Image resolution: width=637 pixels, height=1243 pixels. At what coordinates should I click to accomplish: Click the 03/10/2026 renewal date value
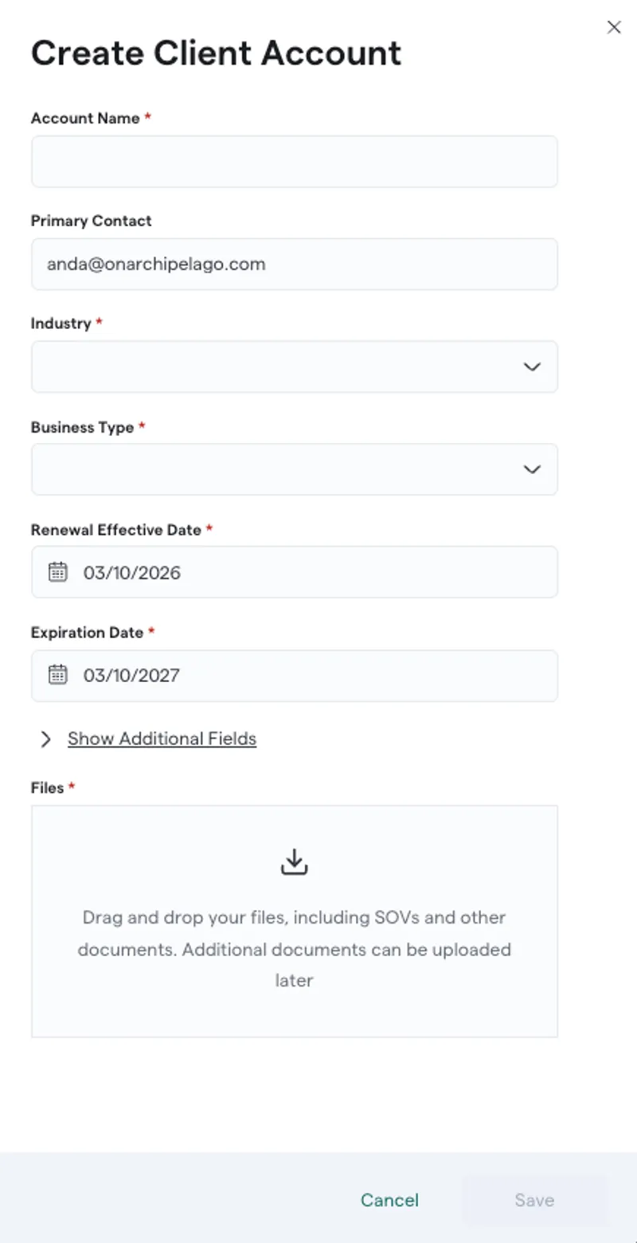[x=132, y=572]
